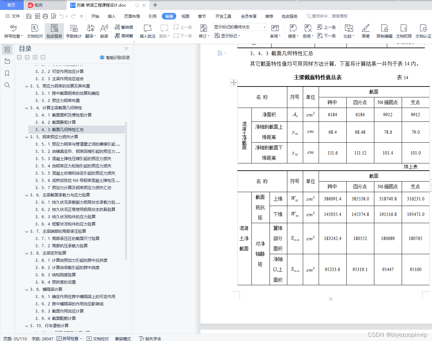
Task: Jump to outline item 3.7.1 局部承压区的截面尺寸验算
Action: click(x=67, y=239)
